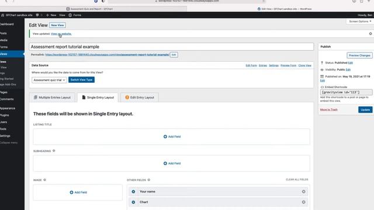Add Field to Subheading zone
Screen dimensions: 374x210
[x=172, y=163]
